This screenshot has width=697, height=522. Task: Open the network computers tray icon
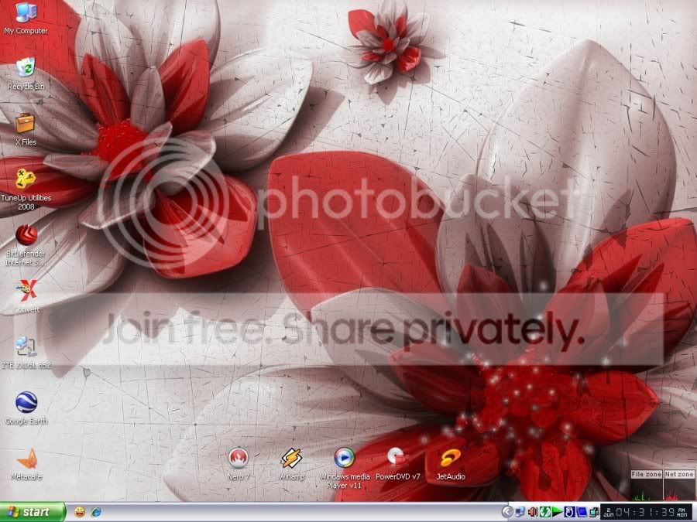[x=520, y=512]
